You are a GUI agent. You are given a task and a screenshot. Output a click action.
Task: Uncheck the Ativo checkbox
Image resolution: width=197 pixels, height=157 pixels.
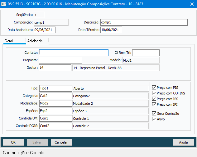pos(154,119)
